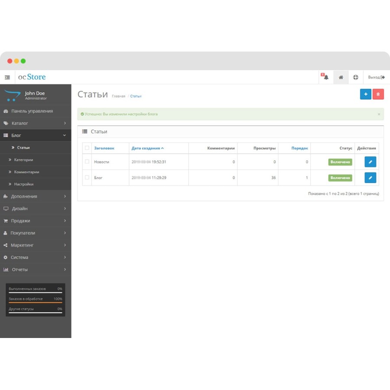Expand the Дополнения menu chevron

[65, 196]
